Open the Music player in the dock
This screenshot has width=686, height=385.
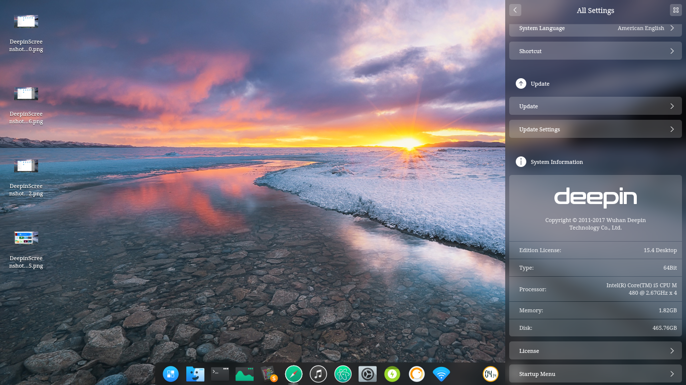click(x=318, y=374)
